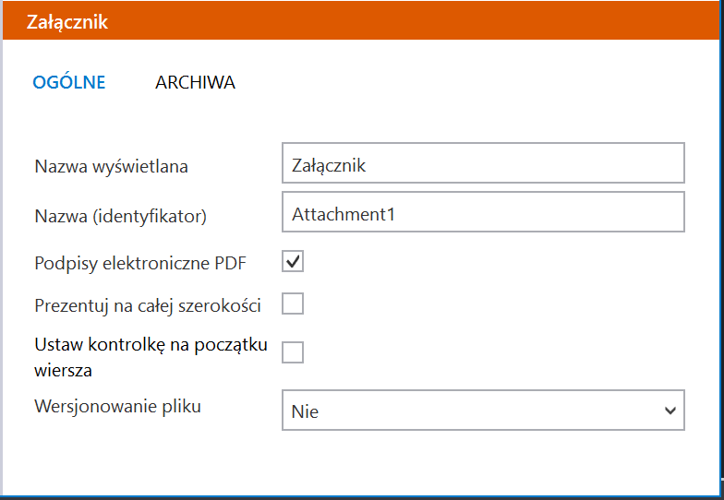Click the Nazwa wyświetlana label

tap(111, 166)
